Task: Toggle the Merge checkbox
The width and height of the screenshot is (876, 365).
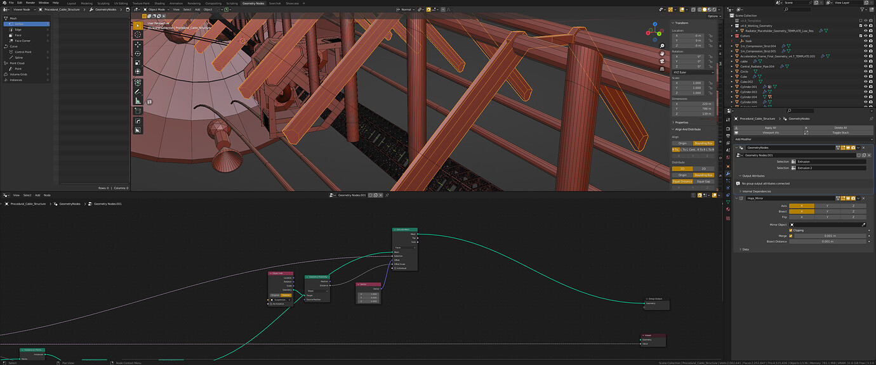Action: [791, 236]
